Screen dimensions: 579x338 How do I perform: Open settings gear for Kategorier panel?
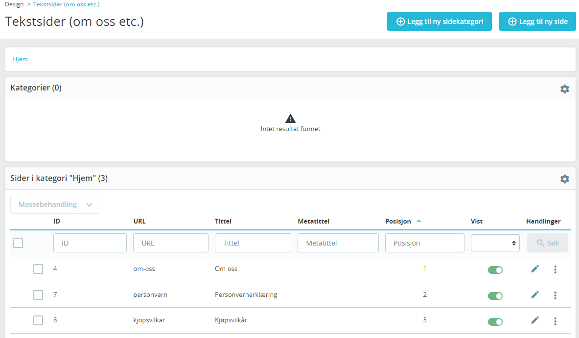(x=564, y=89)
